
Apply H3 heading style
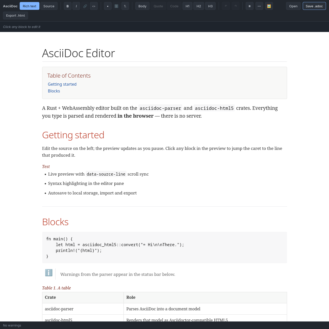(210, 6)
